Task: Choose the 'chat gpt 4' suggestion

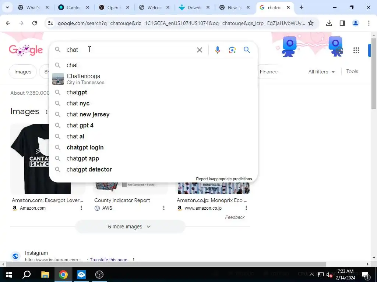Action: (x=153, y=126)
